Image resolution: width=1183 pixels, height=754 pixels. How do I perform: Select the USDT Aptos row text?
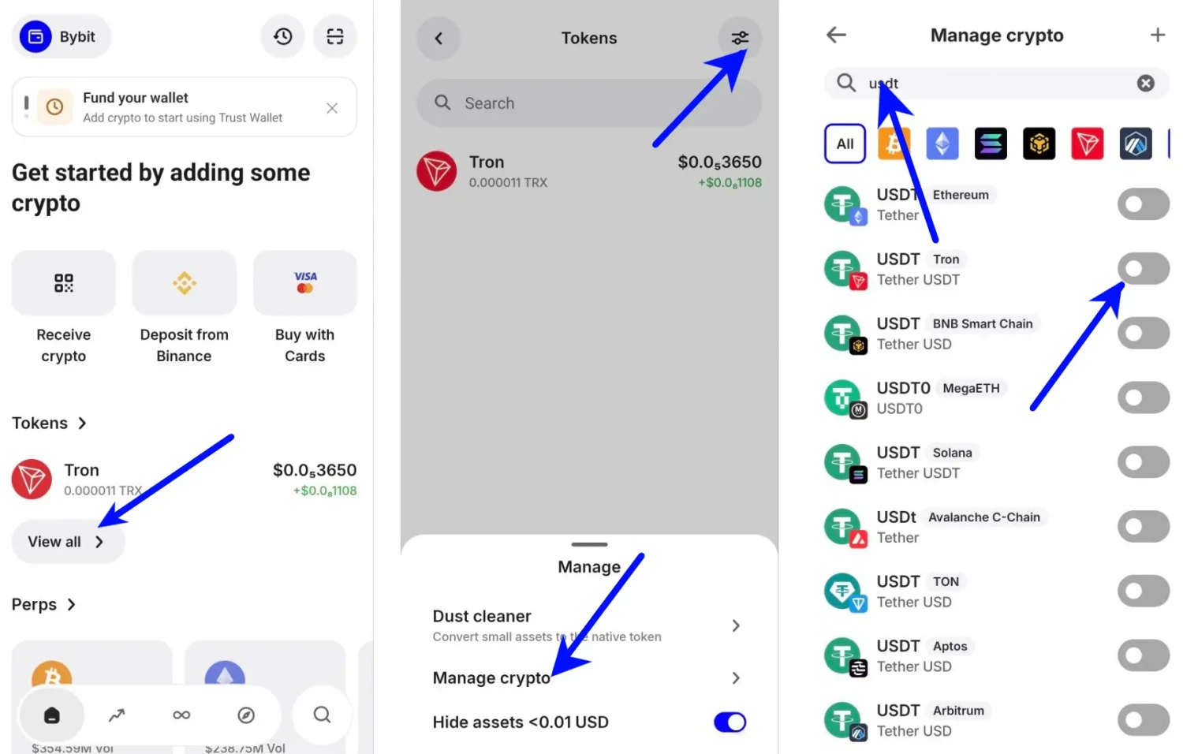pos(924,656)
